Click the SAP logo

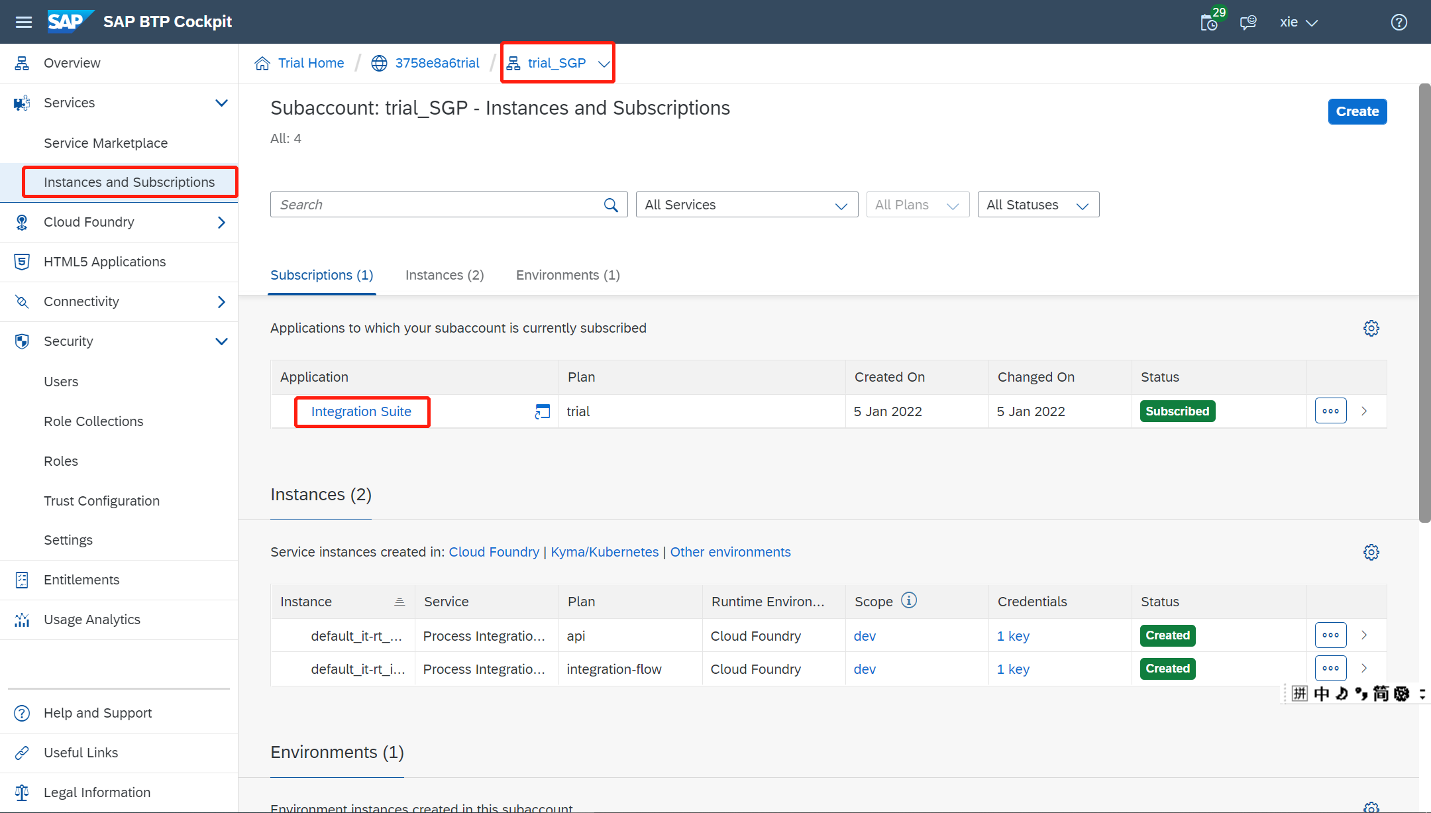coord(70,21)
